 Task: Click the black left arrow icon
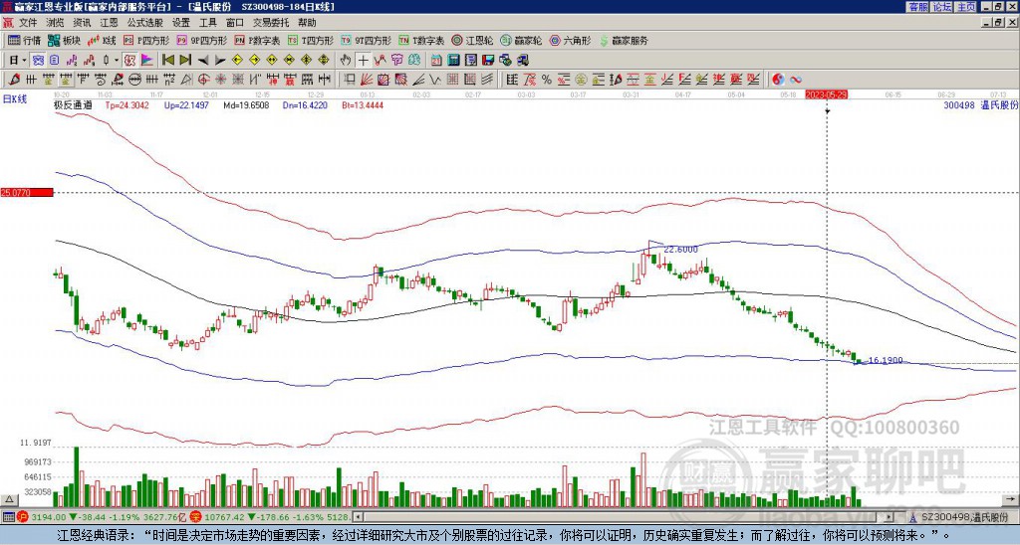203,61
